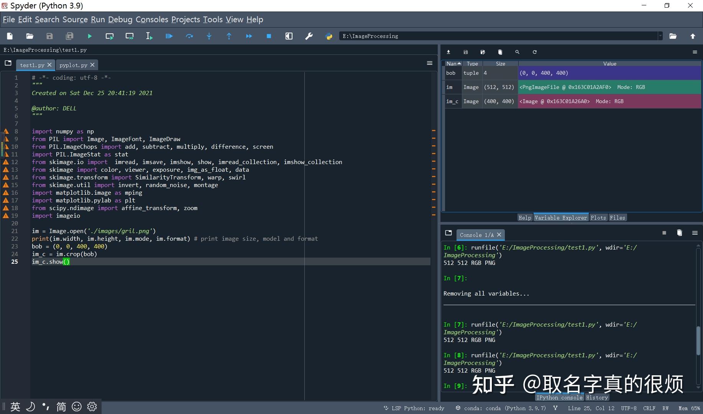
Task: Change to parent directory arrow
Action: (693, 36)
